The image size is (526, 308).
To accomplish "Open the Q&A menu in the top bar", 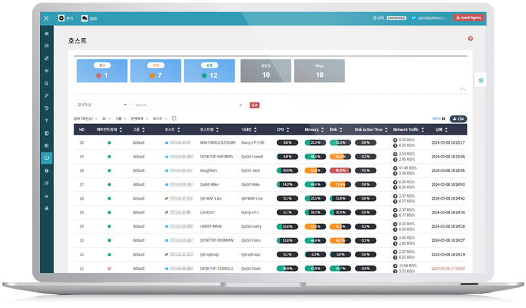I will point(89,18).
